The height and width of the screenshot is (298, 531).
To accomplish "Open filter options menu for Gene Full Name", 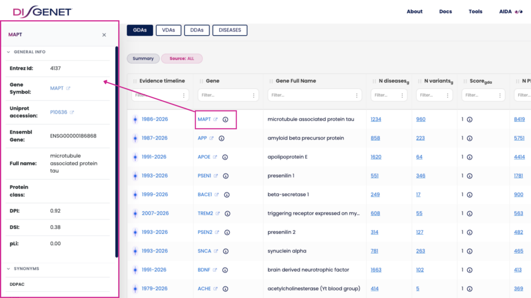I will 356,95.
